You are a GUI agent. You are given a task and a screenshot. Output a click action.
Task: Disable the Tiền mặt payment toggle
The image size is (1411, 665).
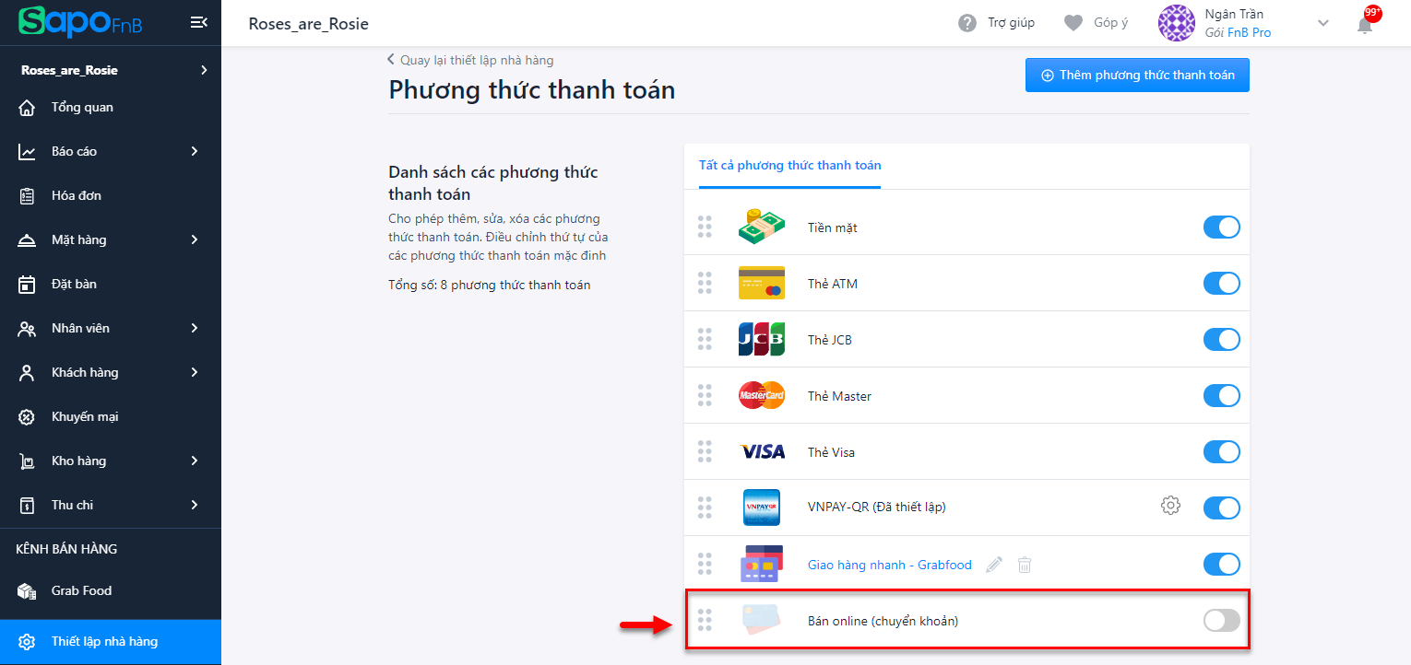point(1221,227)
